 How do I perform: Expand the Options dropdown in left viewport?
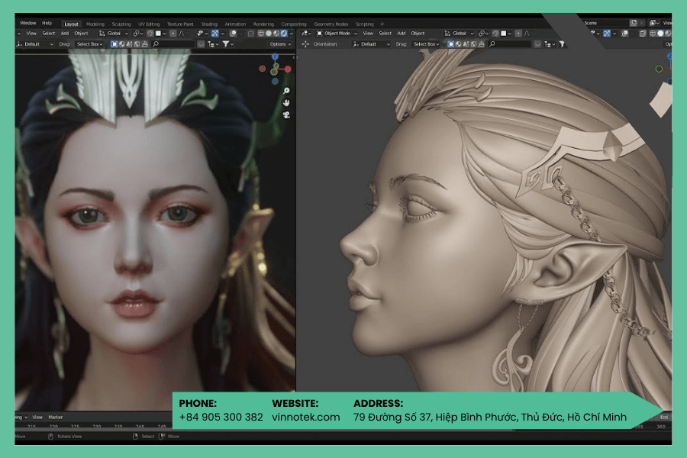[x=280, y=44]
